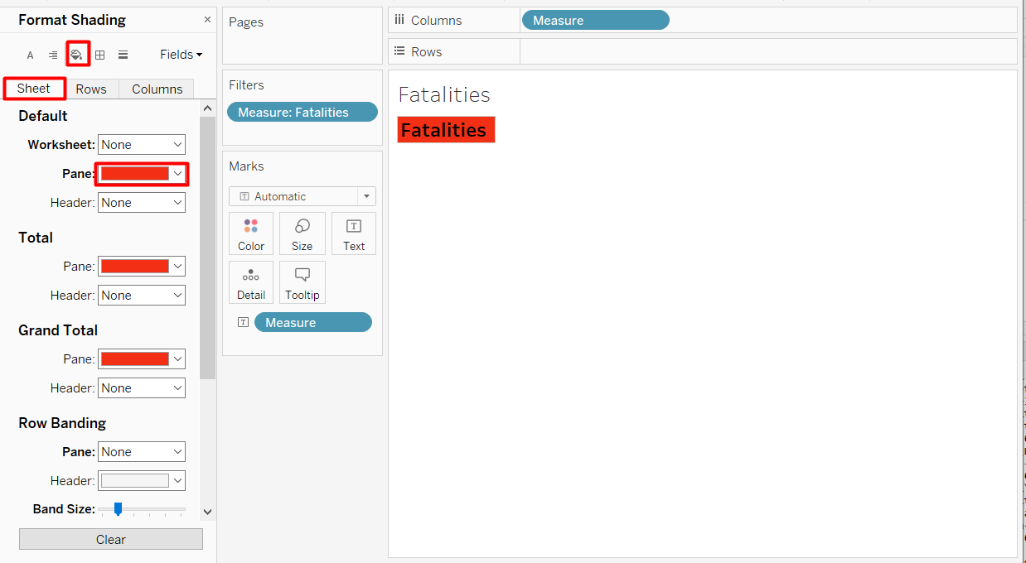Screen dimensions: 1026x563
Task: Switch to the Rows tab
Action: click(x=91, y=89)
